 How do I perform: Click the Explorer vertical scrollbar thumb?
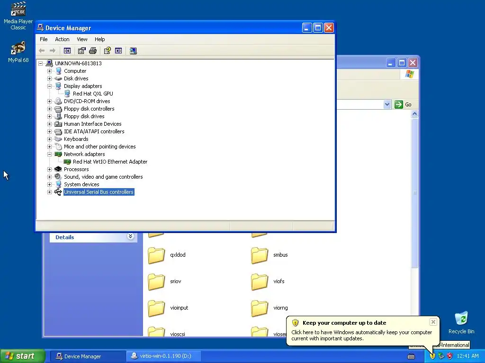click(414, 193)
